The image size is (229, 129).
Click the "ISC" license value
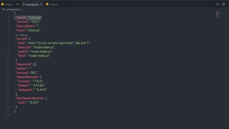(x=34, y=73)
